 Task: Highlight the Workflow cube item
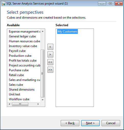[19, 99]
